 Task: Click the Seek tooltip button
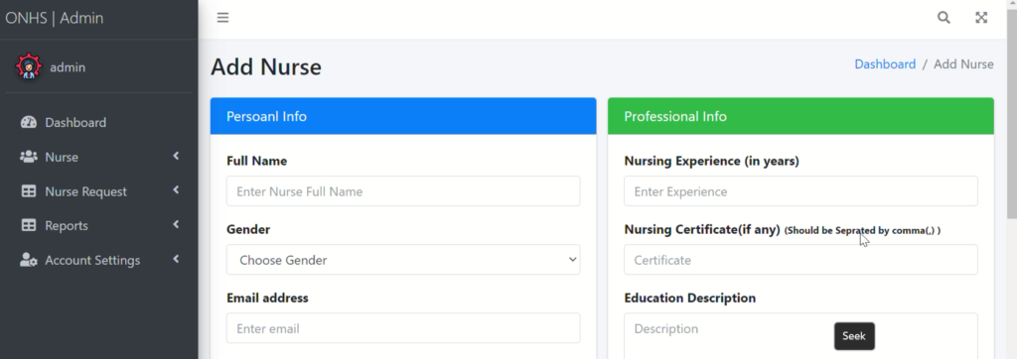click(x=854, y=335)
